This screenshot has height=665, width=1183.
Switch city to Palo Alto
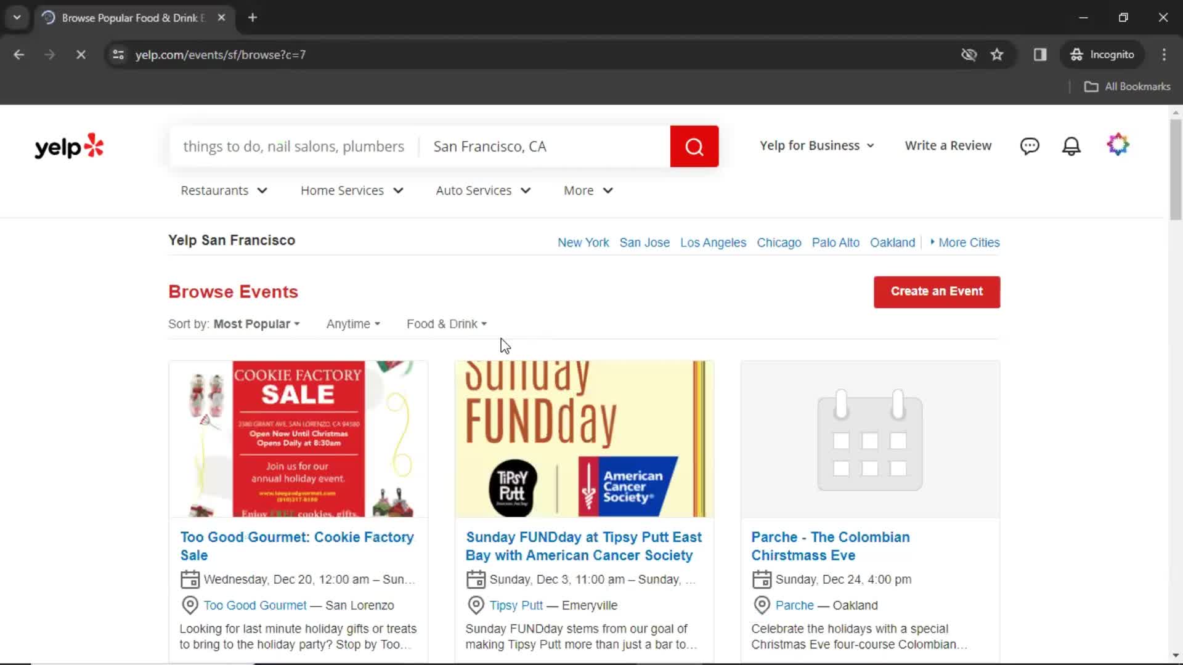[x=835, y=243]
